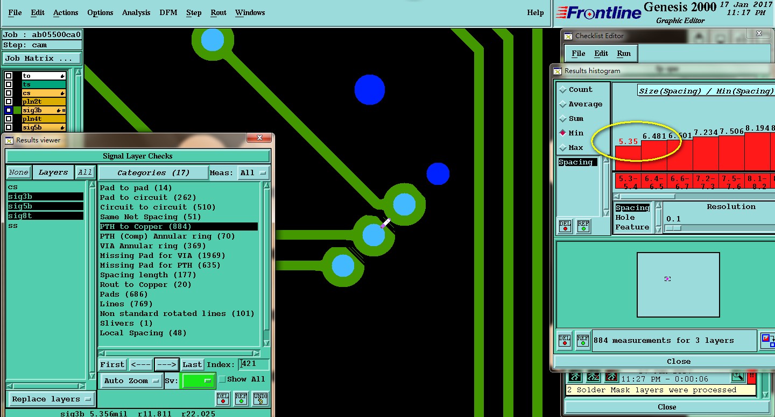Click hand icon on layer 'cs' row
Image resolution: width=775 pixels, height=417 pixels.
pyautogui.click(x=63, y=94)
